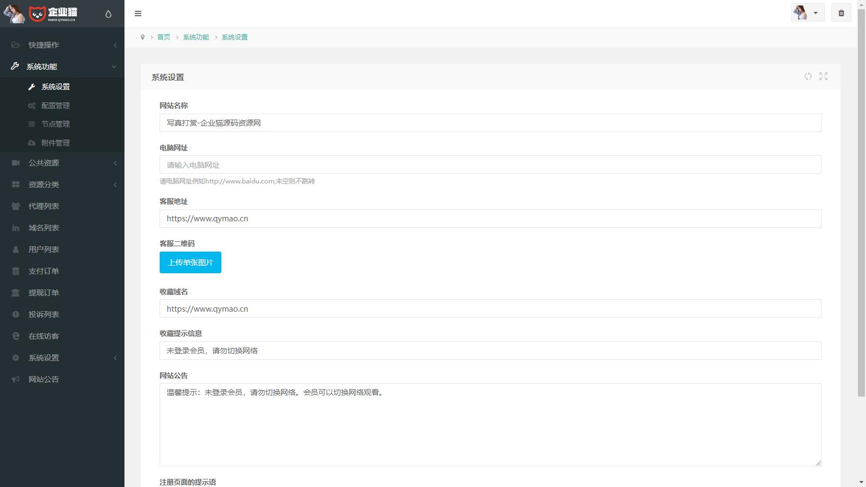
Task: Click the fullscreen expand icon in panel
Action: [x=823, y=77]
